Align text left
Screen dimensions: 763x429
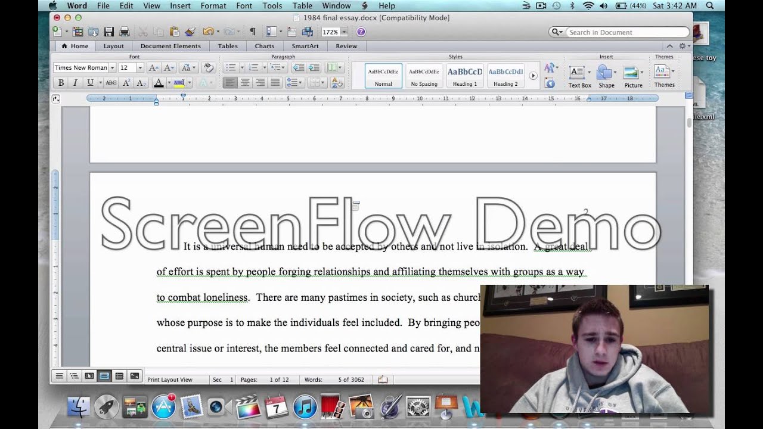[230, 83]
